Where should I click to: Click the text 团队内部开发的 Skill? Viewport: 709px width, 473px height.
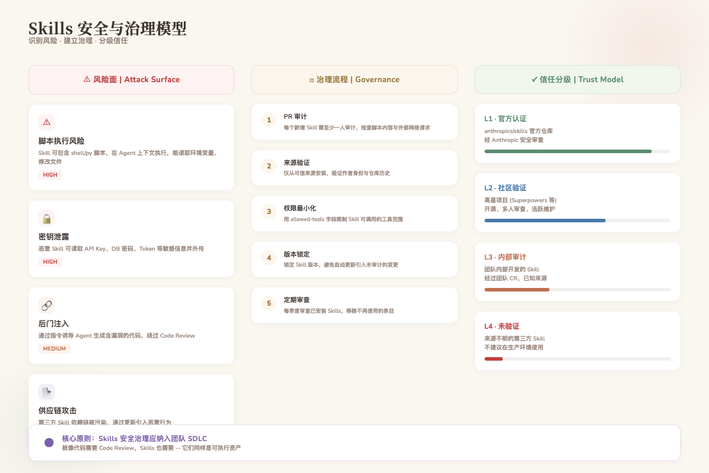coord(512,269)
